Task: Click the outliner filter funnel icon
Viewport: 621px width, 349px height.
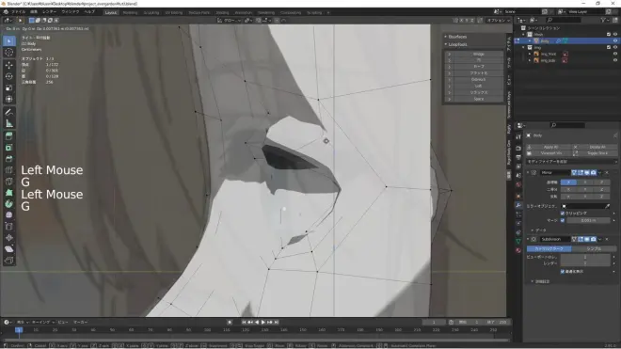Action: tap(603, 20)
